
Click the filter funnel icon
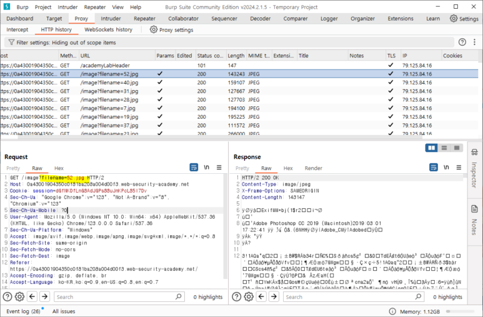point(11,43)
